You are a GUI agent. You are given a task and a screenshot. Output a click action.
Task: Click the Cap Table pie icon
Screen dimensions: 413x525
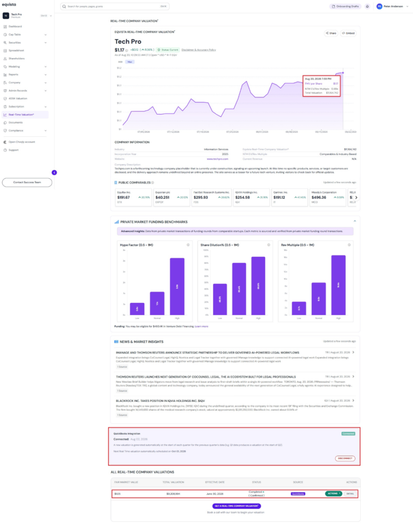click(x=5, y=34)
